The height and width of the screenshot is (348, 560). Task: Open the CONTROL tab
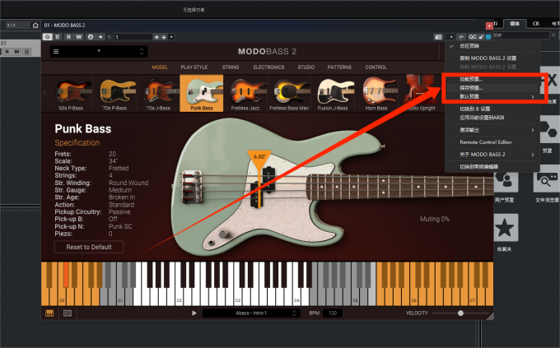point(376,67)
